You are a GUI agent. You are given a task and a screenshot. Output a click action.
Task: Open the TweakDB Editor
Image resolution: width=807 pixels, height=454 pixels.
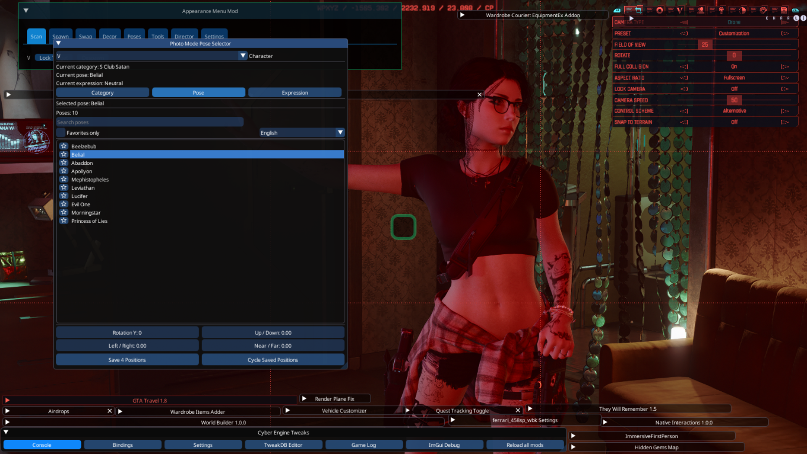pos(283,445)
